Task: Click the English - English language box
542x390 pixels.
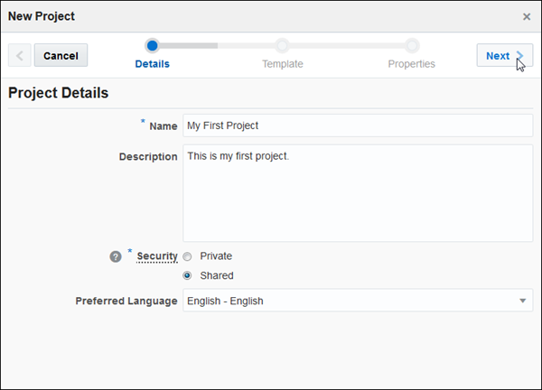Action: coord(348,301)
